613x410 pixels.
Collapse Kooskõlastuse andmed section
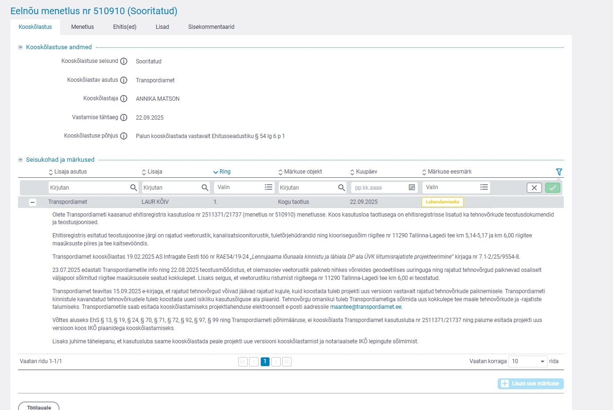[x=20, y=47]
